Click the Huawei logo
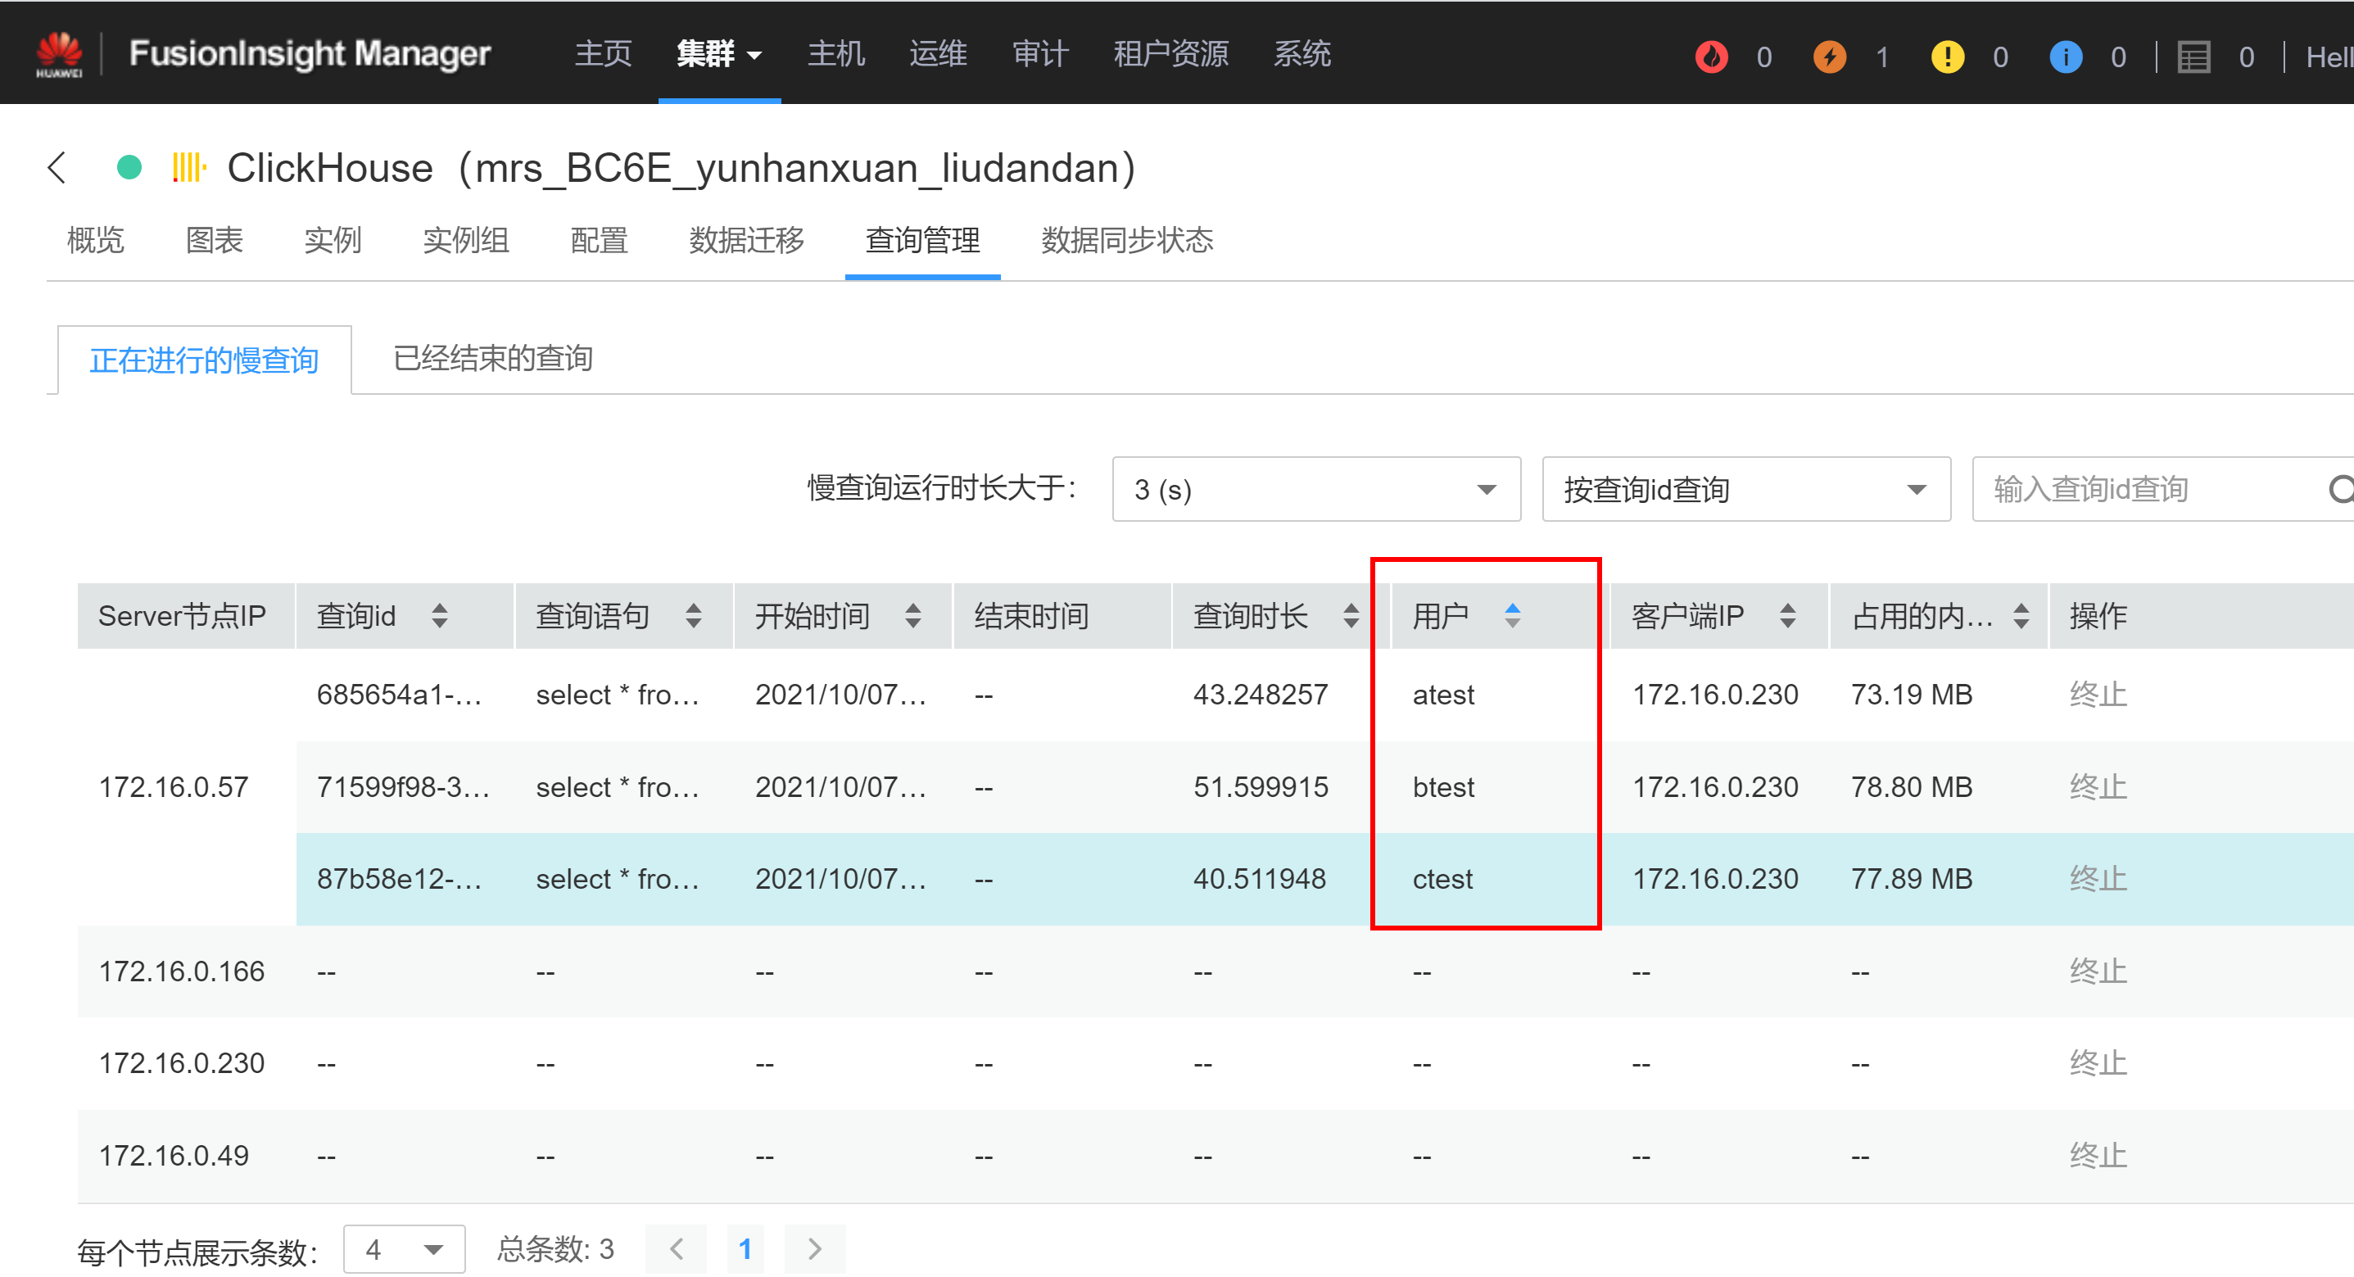The image size is (2354, 1277). point(60,54)
